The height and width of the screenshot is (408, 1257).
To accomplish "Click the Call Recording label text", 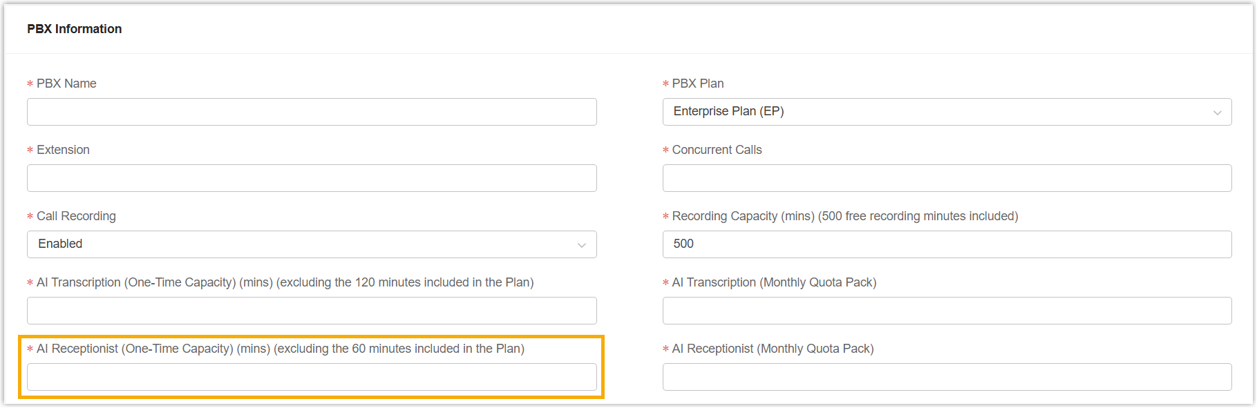I will 76,216.
